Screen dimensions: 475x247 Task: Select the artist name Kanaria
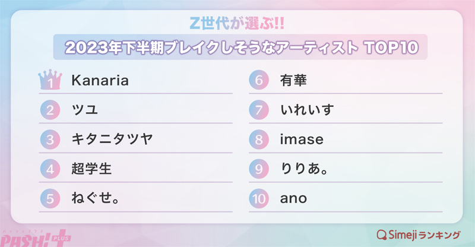[98, 81]
